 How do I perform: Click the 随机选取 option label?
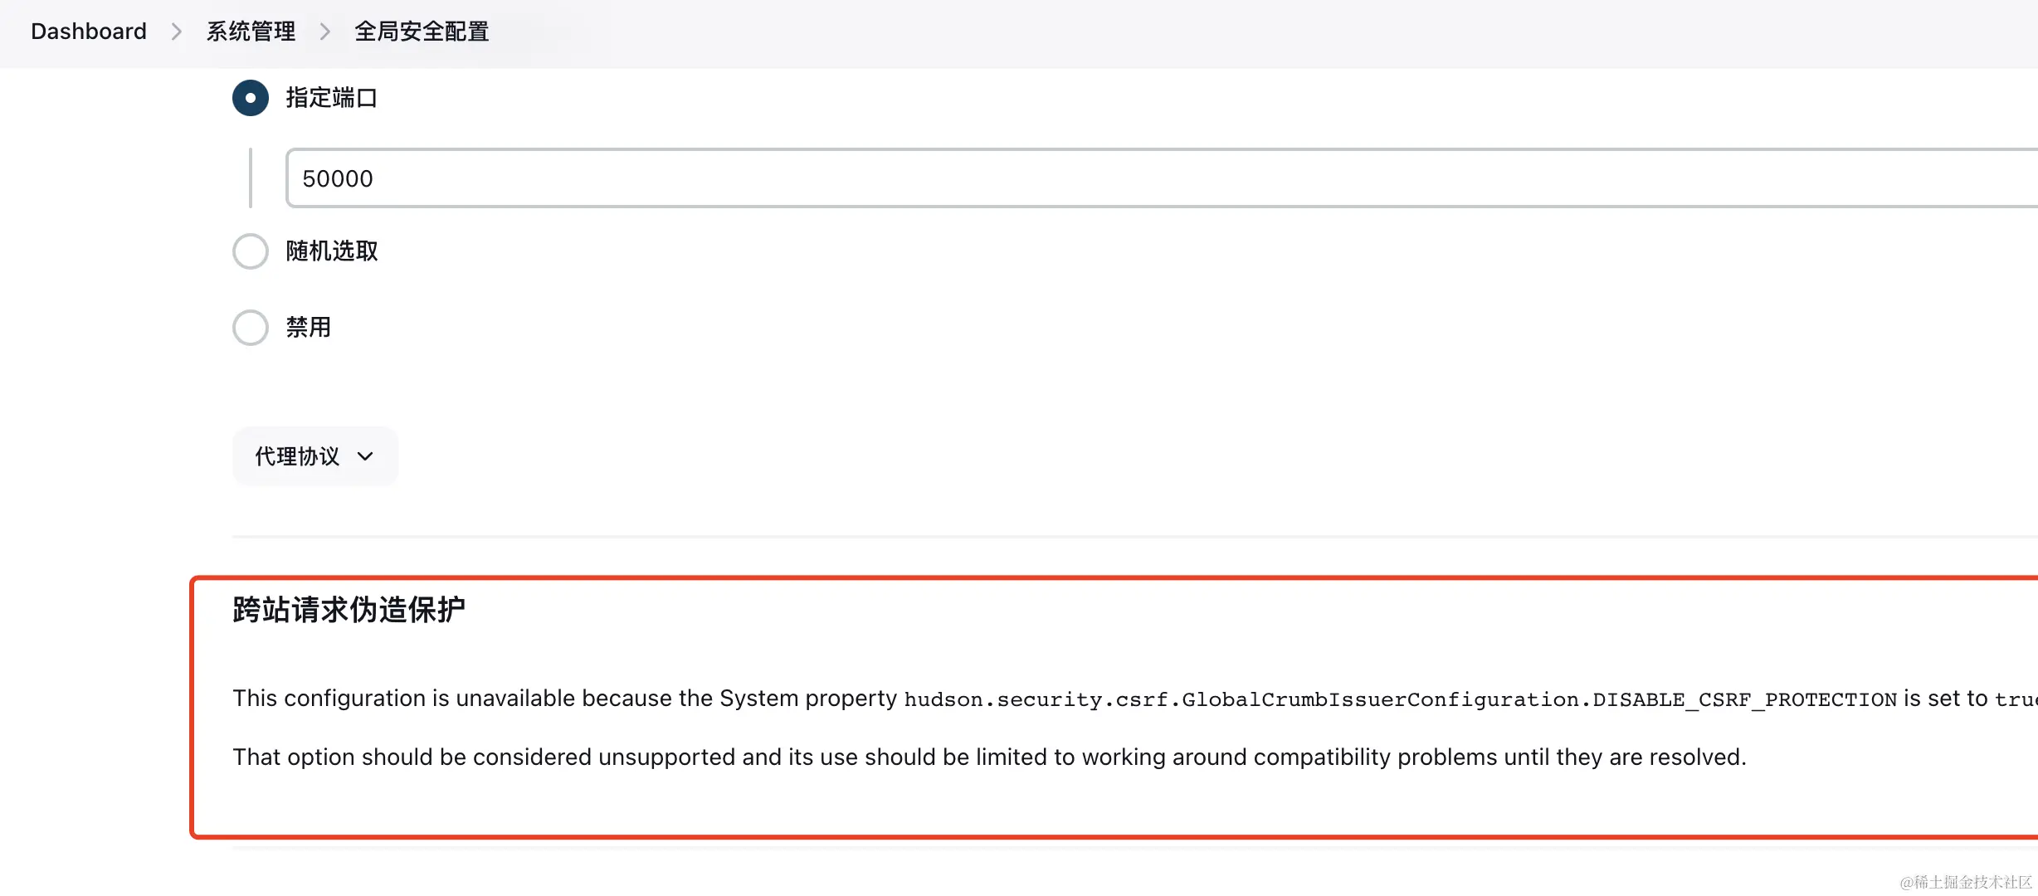pyautogui.click(x=332, y=251)
